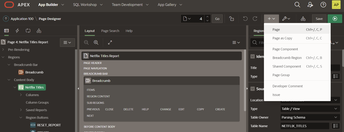Click the list icon beside the Type field
The height and width of the screenshot is (132, 344).
click(x=335, y=76)
